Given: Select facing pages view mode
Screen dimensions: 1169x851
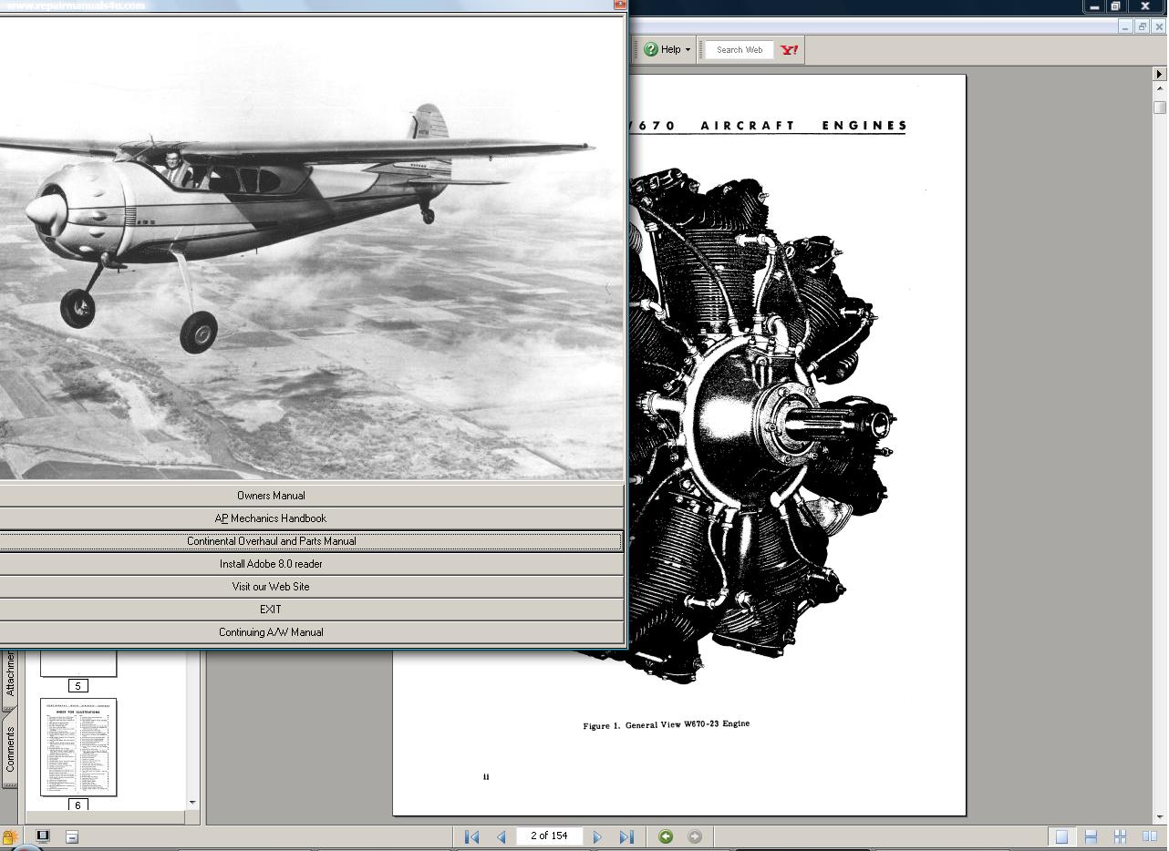Looking at the screenshot, I should tap(1149, 836).
